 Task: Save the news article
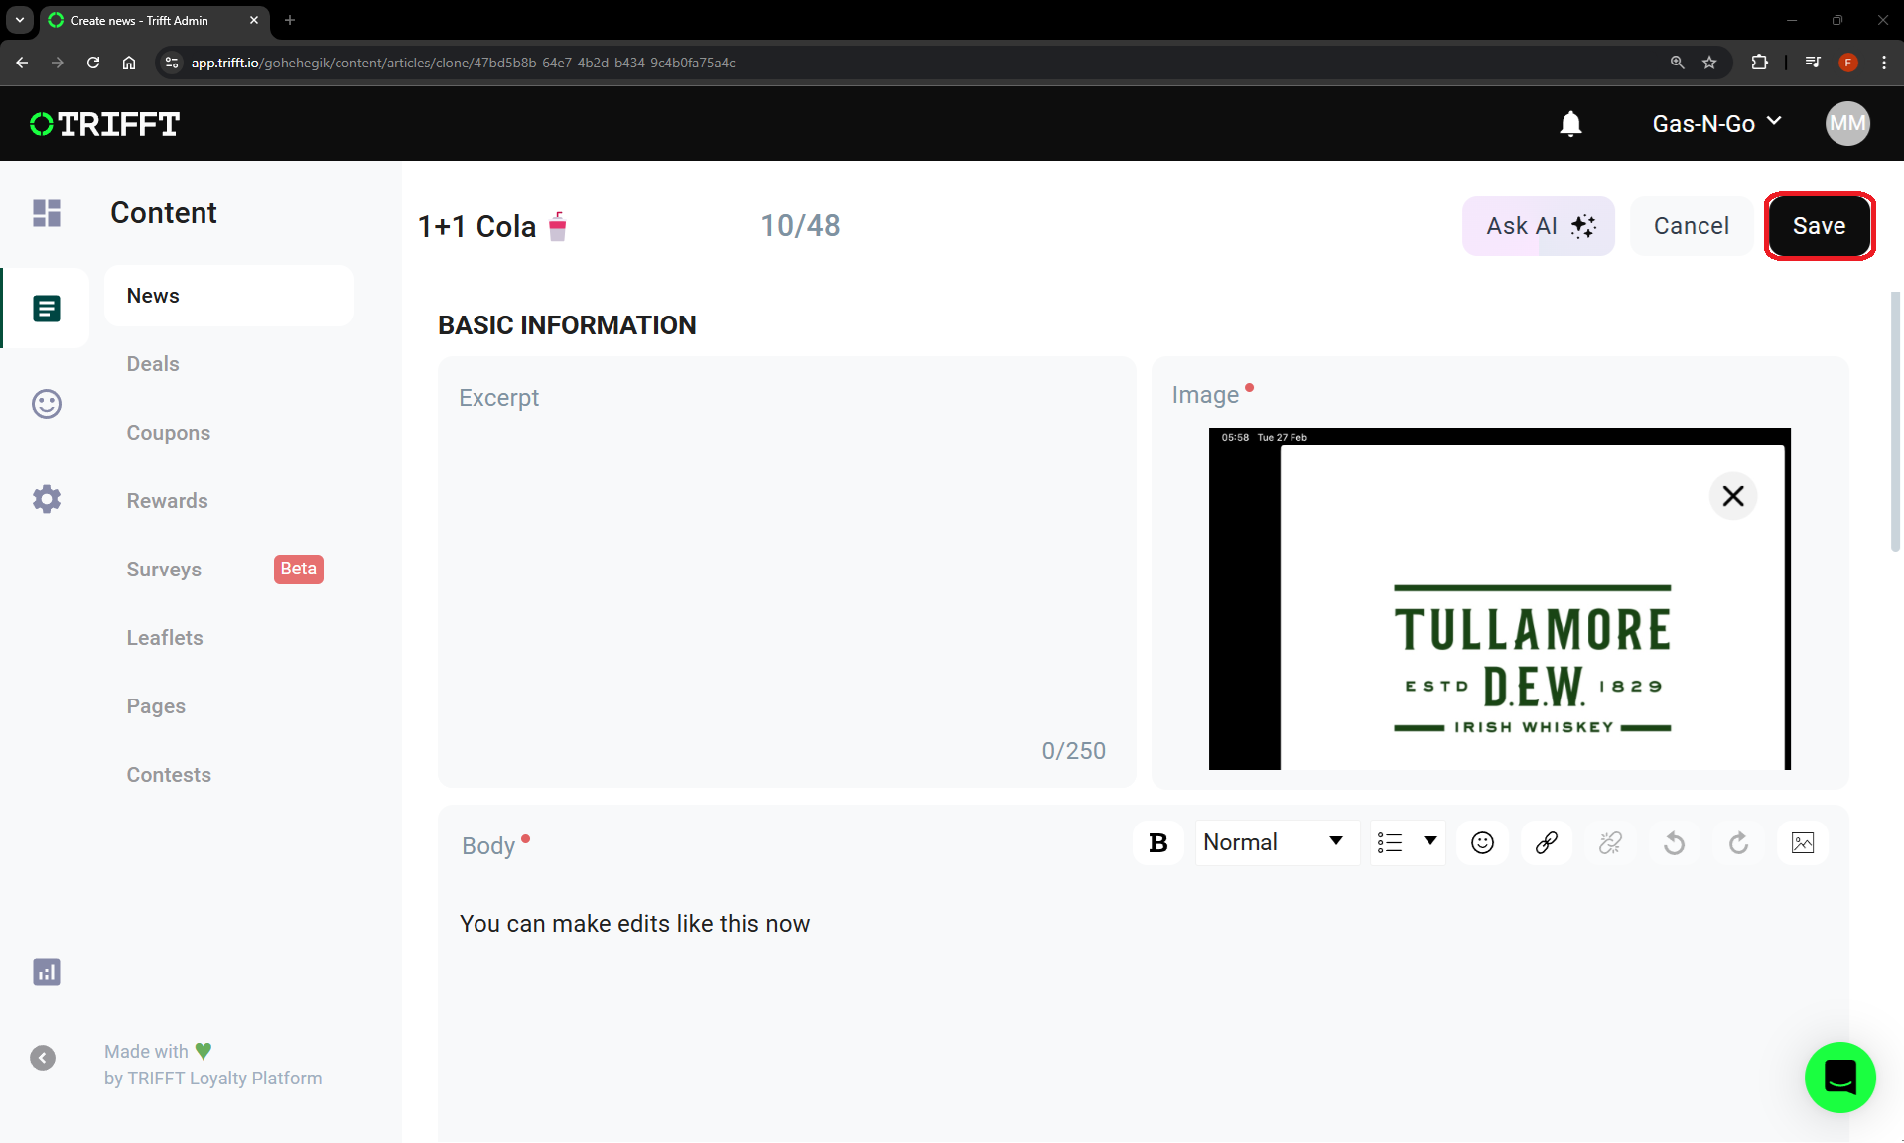tap(1819, 226)
